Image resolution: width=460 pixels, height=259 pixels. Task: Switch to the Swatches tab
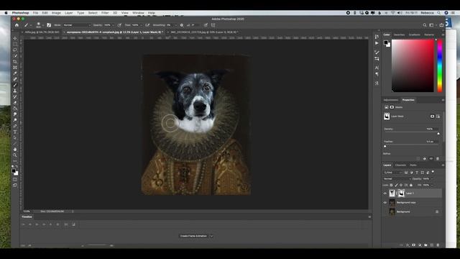pyautogui.click(x=399, y=35)
